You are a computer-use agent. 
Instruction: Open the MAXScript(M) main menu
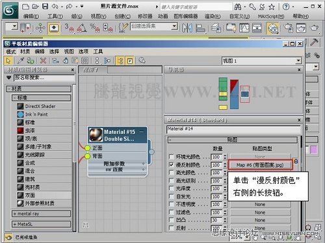(271, 16)
